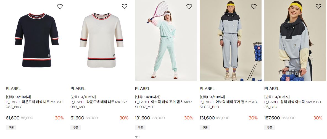View mint anorak jogger pants photo
The width and height of the screenshot is (327, 139).
[x=166, y=41]
